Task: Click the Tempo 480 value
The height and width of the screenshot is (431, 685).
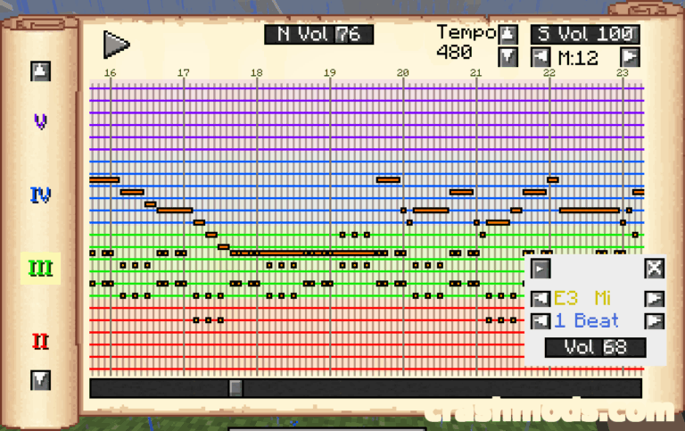Action: pos(454,53)
